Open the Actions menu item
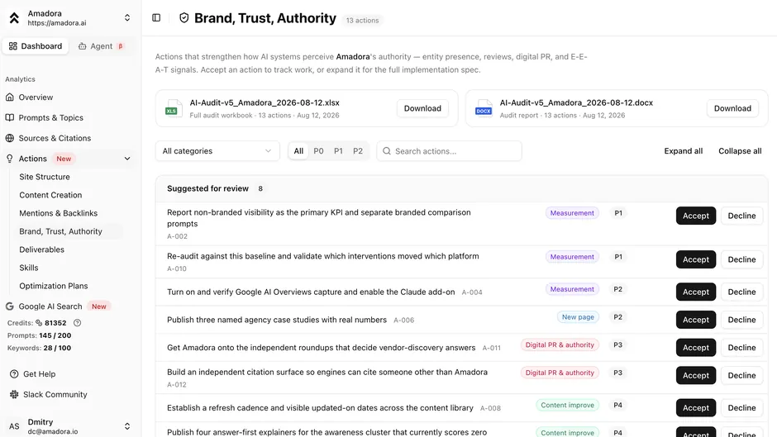Image resolution: width=777 pixels, height=437 pixels. coord(33,159)
